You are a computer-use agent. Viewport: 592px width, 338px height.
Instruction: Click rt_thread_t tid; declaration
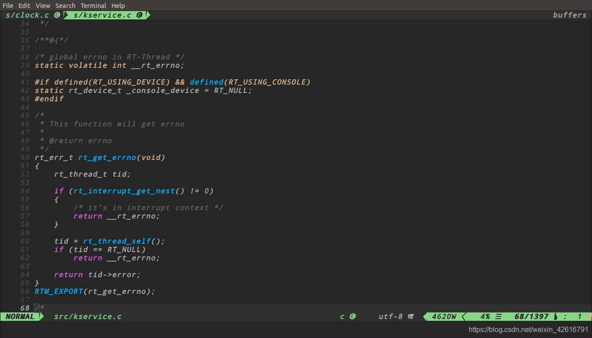point(92,174)
